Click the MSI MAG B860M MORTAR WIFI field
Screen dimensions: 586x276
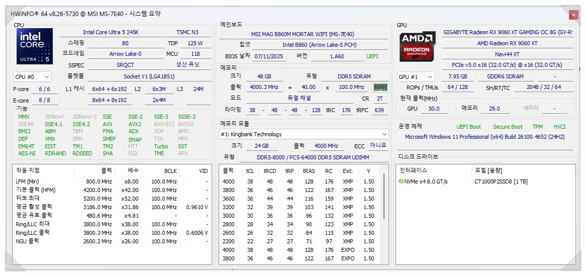pyautogui.click(x=303, y=34)
